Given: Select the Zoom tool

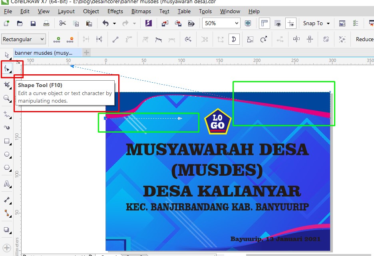Looking at the screenshot, I should pos(6,98).
